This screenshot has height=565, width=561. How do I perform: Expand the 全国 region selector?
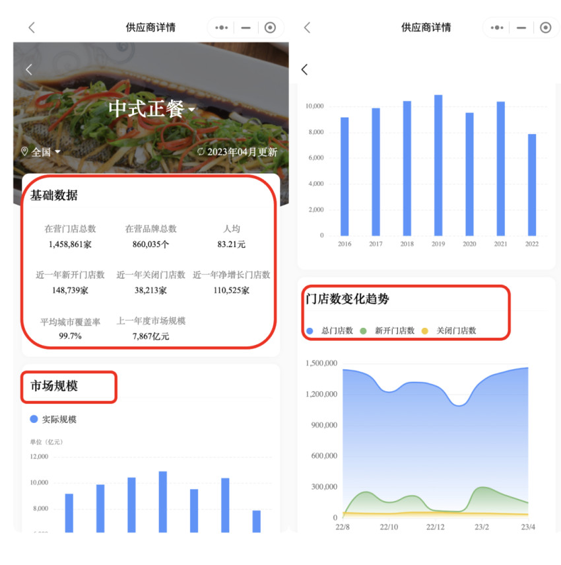[44, 151]
